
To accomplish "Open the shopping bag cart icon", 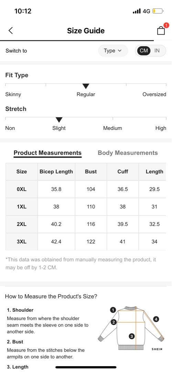I will click(x=161, y=31).
